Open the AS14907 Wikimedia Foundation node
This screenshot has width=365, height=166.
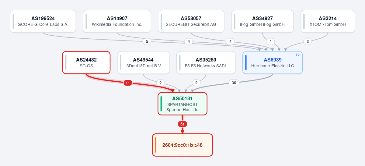[117, 21]
